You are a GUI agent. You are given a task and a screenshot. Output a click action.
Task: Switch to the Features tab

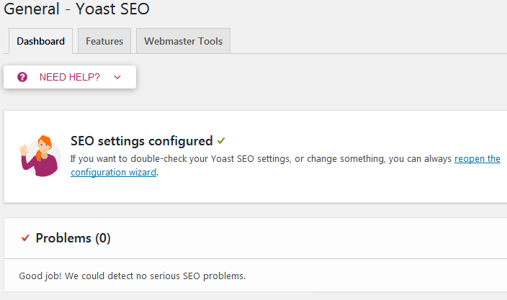point(104,41)
